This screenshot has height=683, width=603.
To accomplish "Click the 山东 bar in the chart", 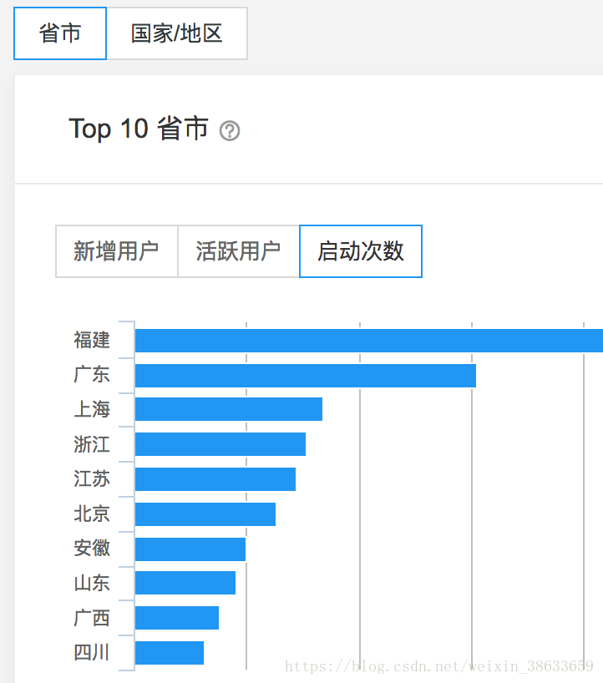I will [184, 583].
